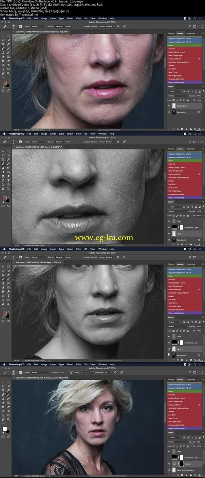The image size is (205, 478).
Task: Pick the Eraser tool in the 100% zoom frame
Action: [3, 172]
